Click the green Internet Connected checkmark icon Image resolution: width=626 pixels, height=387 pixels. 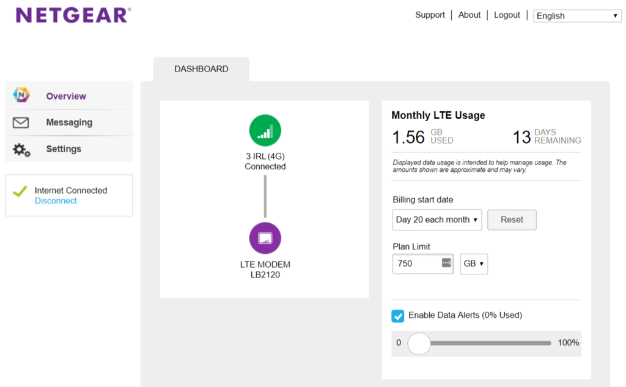tap(20, 191)
